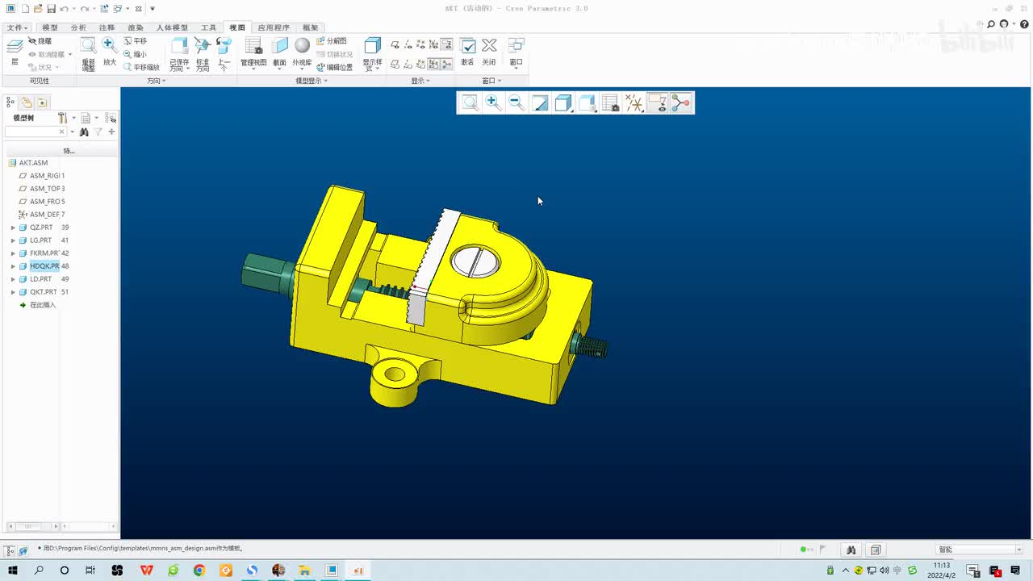Expand the QZ.PRT tree node
Viewport: 1033px width, 581px height.
pos(13,228)
